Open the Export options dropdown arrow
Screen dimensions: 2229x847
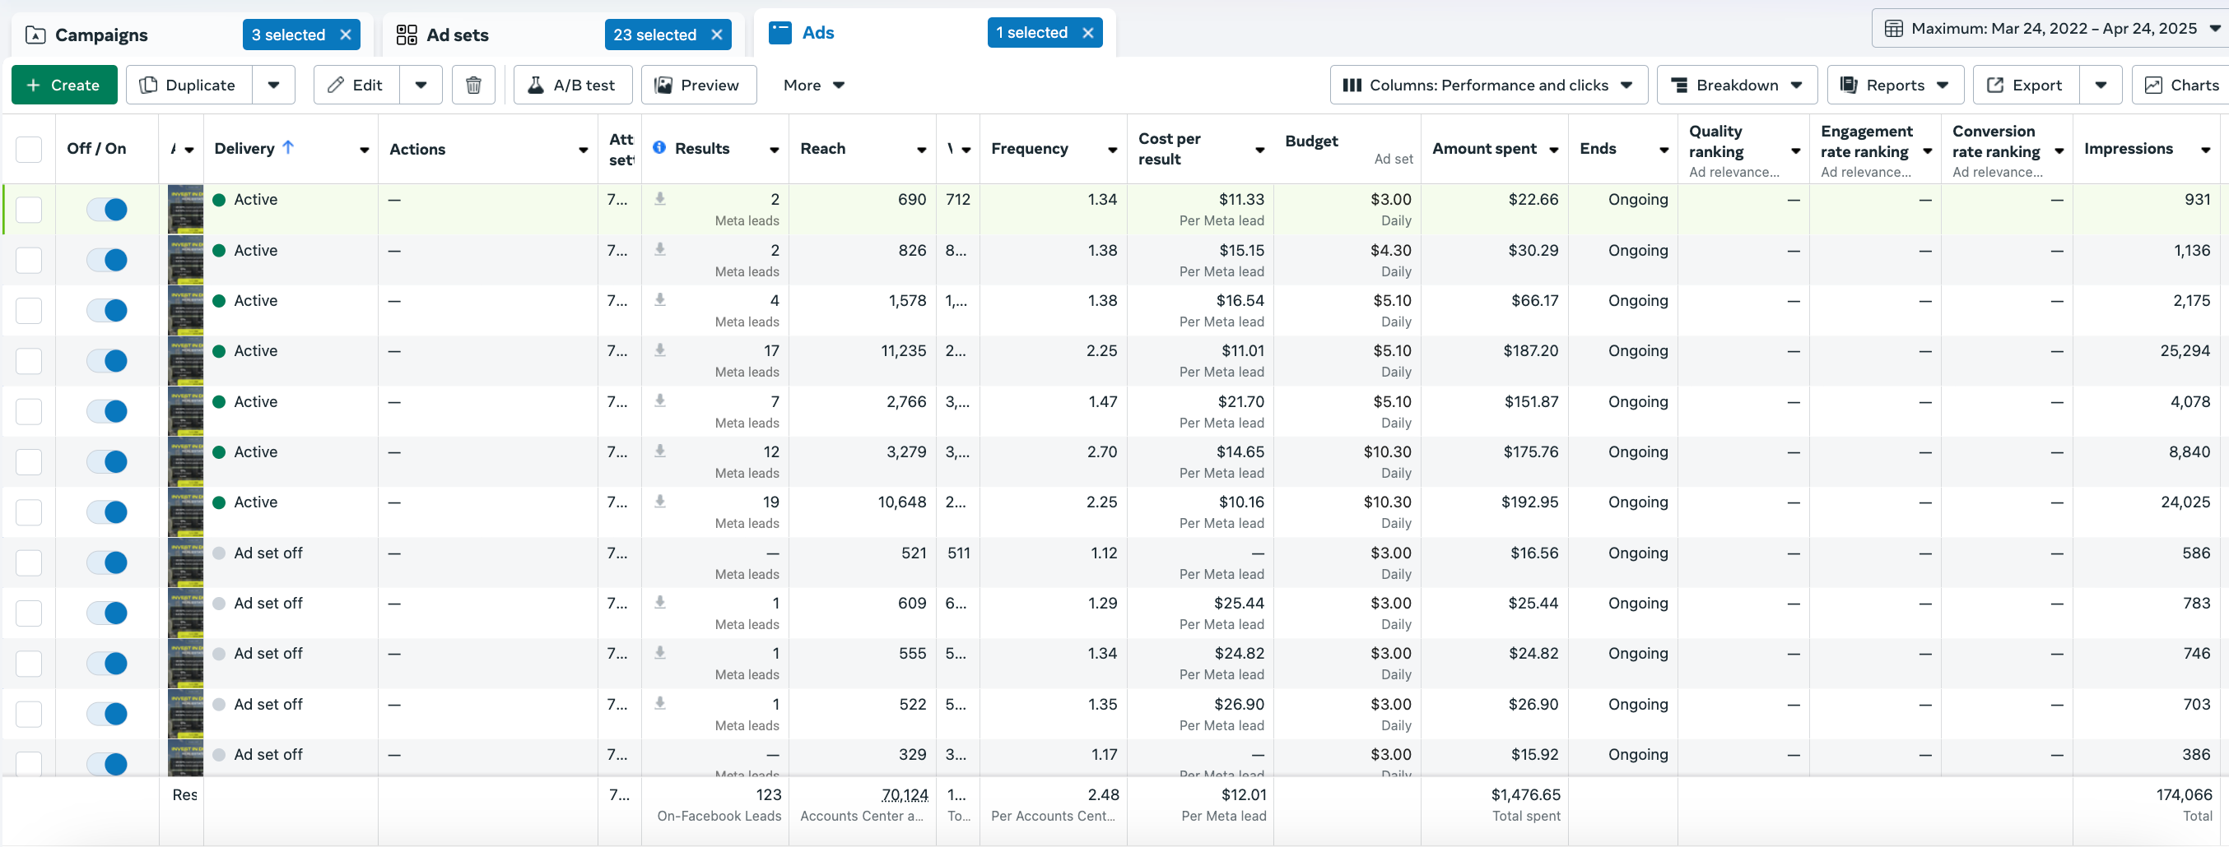(x=2100, y=85)
